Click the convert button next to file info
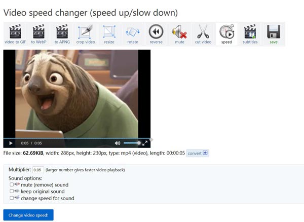The height and width of the screenshot is (222, 304). coord(198,153)
